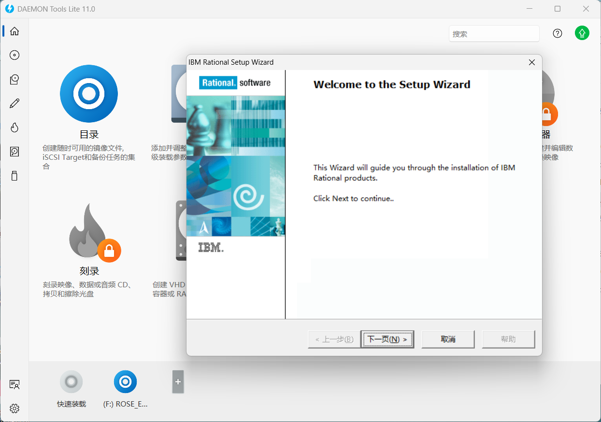Image resolution: width=601 pixels, height=422 pixels.
Task: Click the 'Welcome to the Setup Wizard' heading
Action: [x=392, y=84]
